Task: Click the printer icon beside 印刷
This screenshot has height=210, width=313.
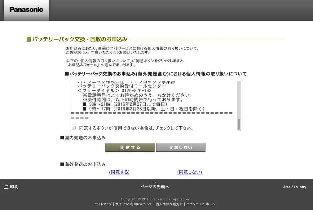Action: (x=6, y=187)
